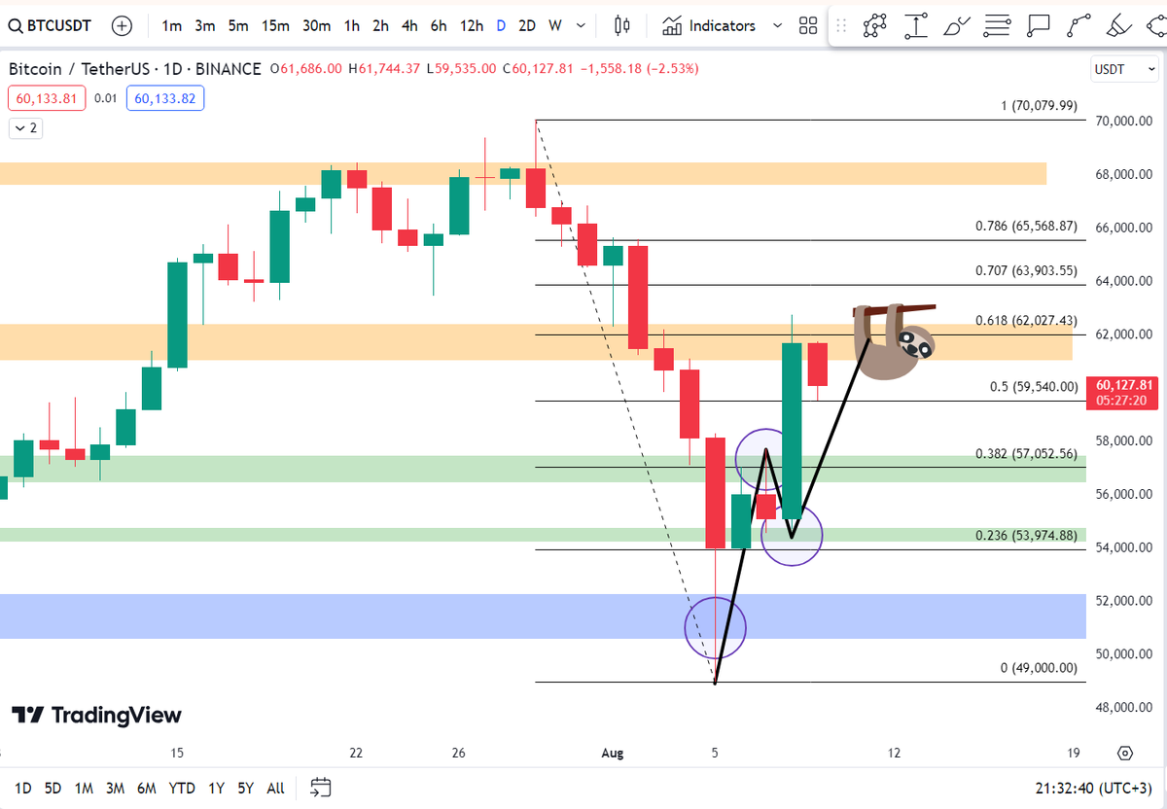Screen dimensions: 1167x809
Task: Grab the drawing favorites toolbar drag handle
Action: point(842,26)
